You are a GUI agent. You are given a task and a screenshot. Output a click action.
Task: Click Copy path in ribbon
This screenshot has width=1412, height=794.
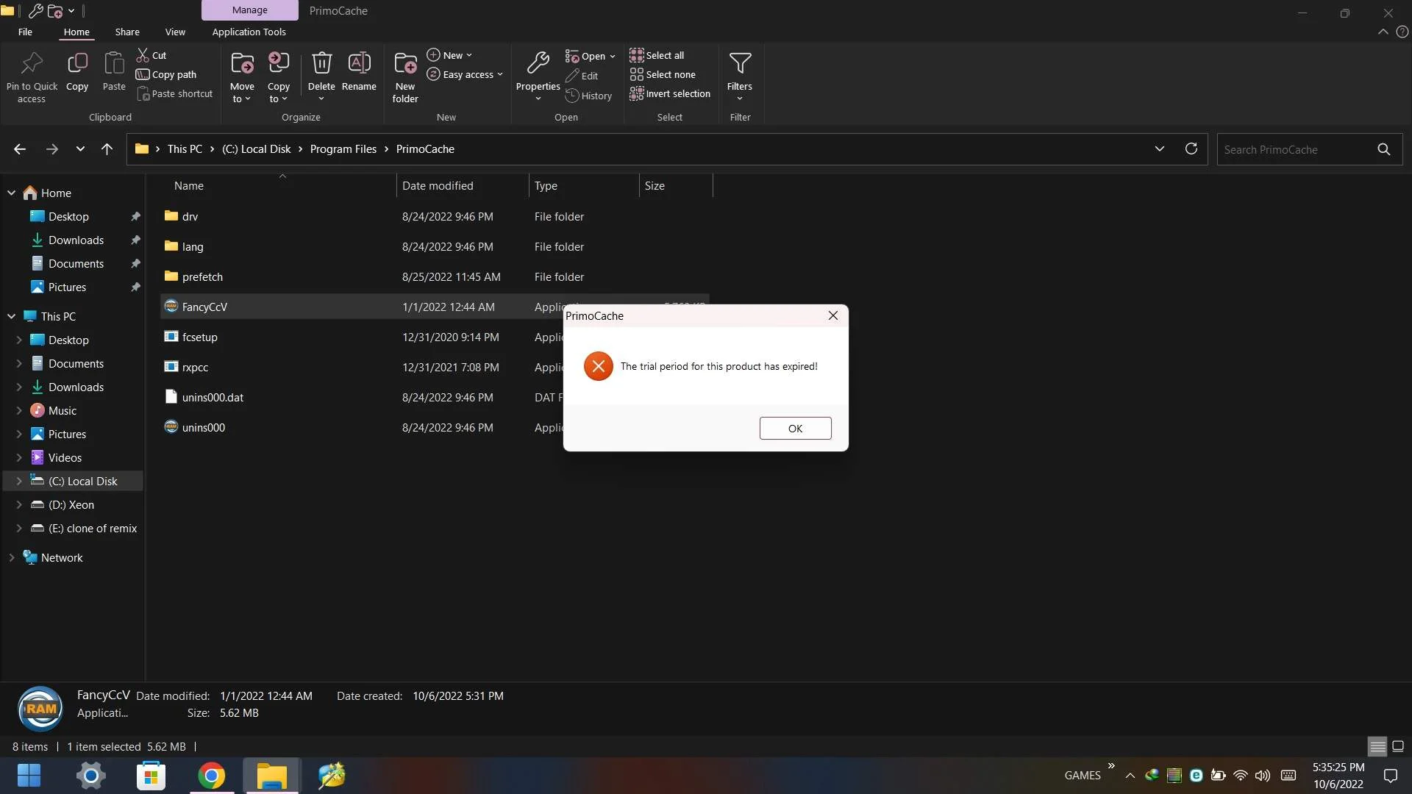[x=166, y=74]
